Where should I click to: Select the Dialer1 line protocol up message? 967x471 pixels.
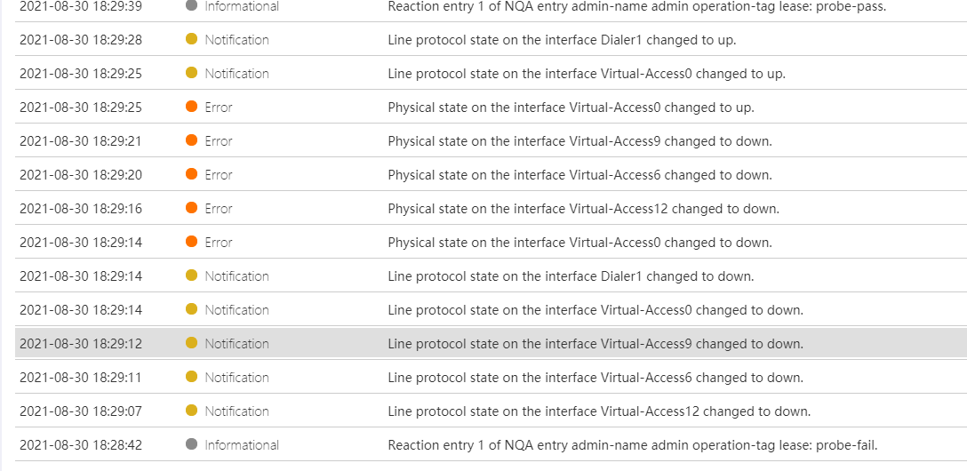[562, 39]
